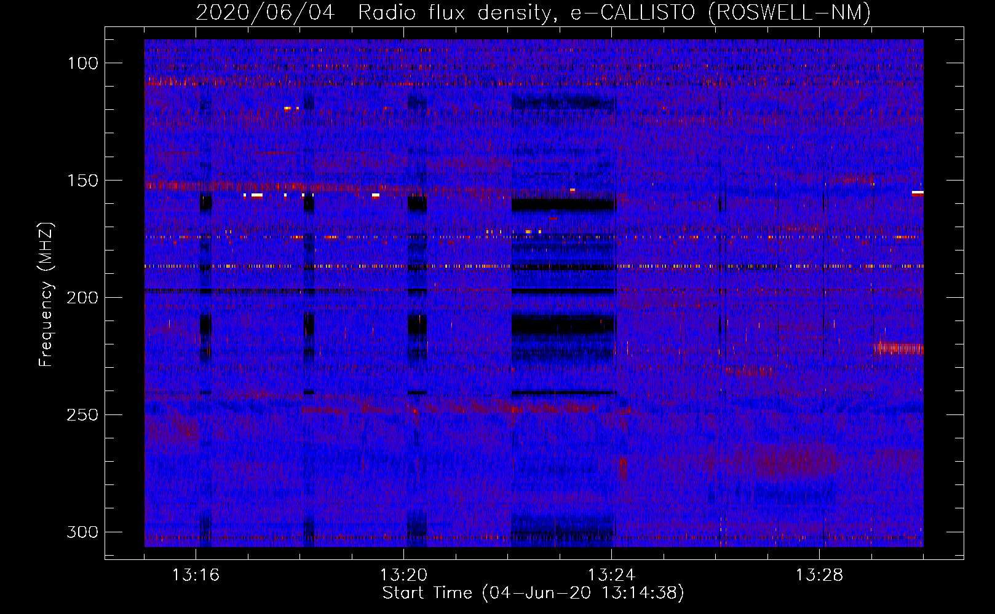
Task: Click the 13:20 time tick label
Action: coord(403,575)
